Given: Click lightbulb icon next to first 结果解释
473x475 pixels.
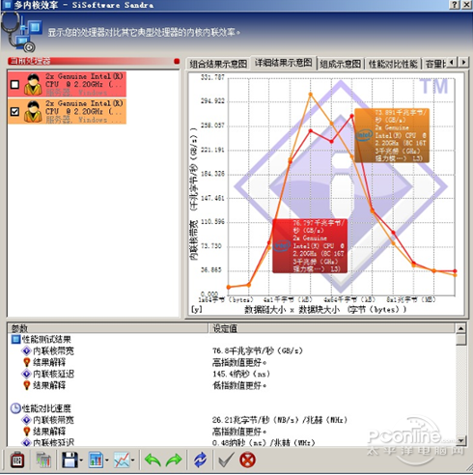Looking at the screenshot, I should pos(27,362).
